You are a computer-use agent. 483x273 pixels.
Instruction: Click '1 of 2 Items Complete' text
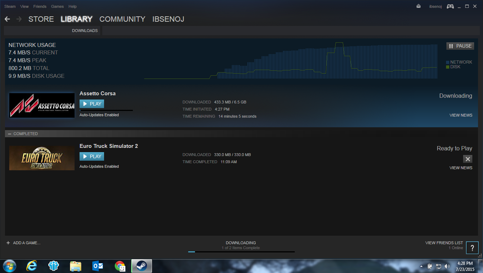241,248
